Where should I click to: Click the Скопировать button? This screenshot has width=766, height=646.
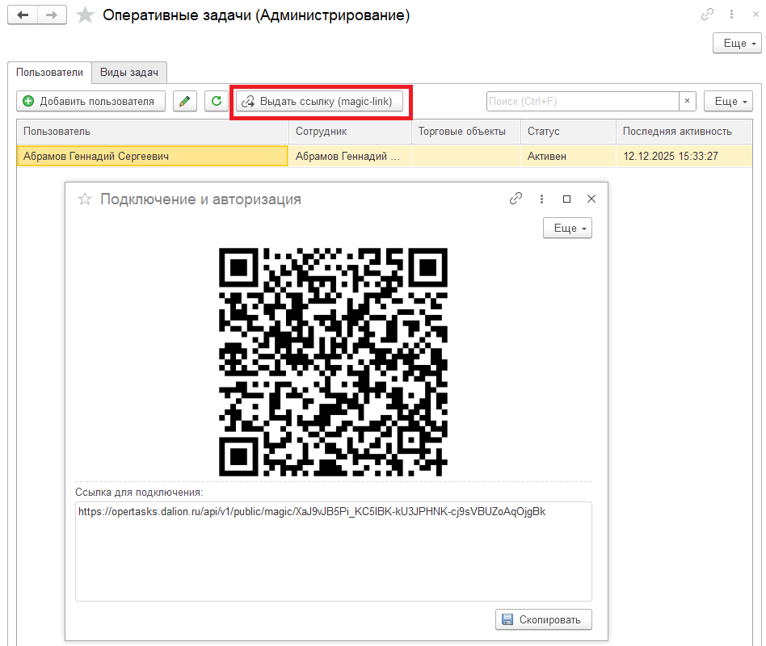(x=543, y=619)
